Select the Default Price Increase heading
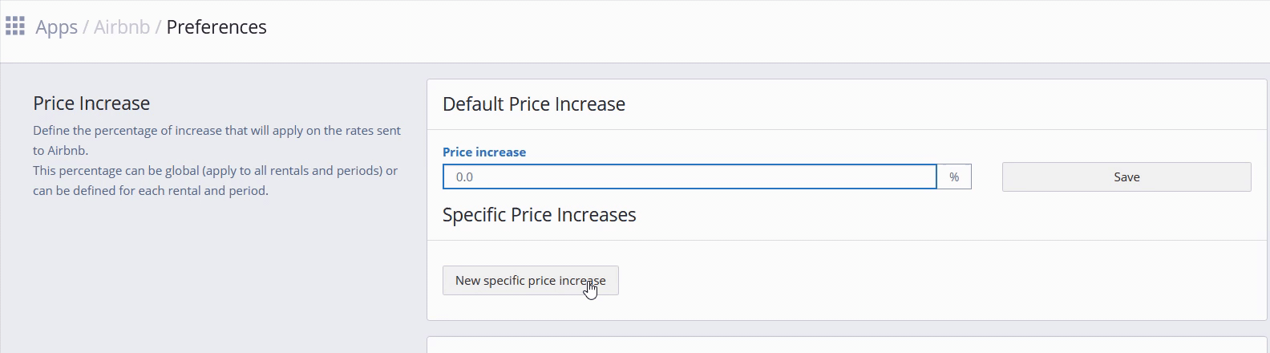 click(x=534, y=104)
